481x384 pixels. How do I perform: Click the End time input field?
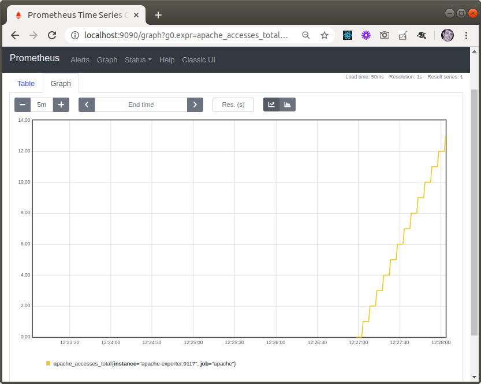141,105
